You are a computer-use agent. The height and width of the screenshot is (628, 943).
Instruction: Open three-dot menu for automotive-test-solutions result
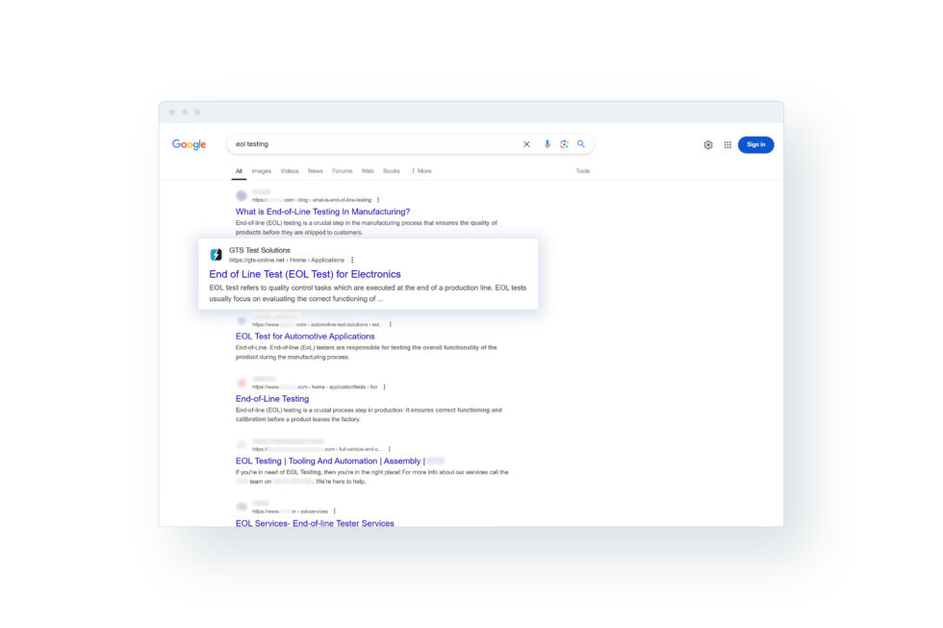(391, 324)
